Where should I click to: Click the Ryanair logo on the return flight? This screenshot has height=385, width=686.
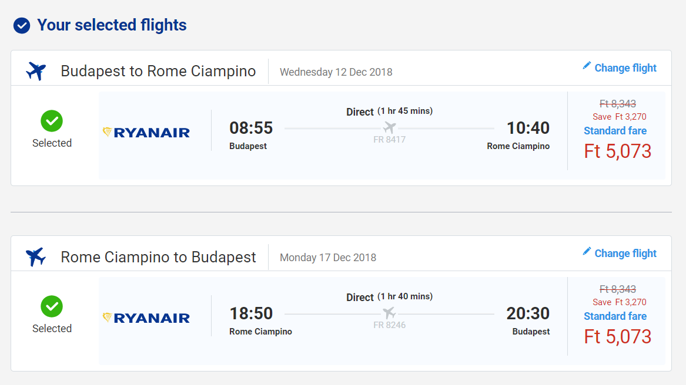click(x=146, y=318)
